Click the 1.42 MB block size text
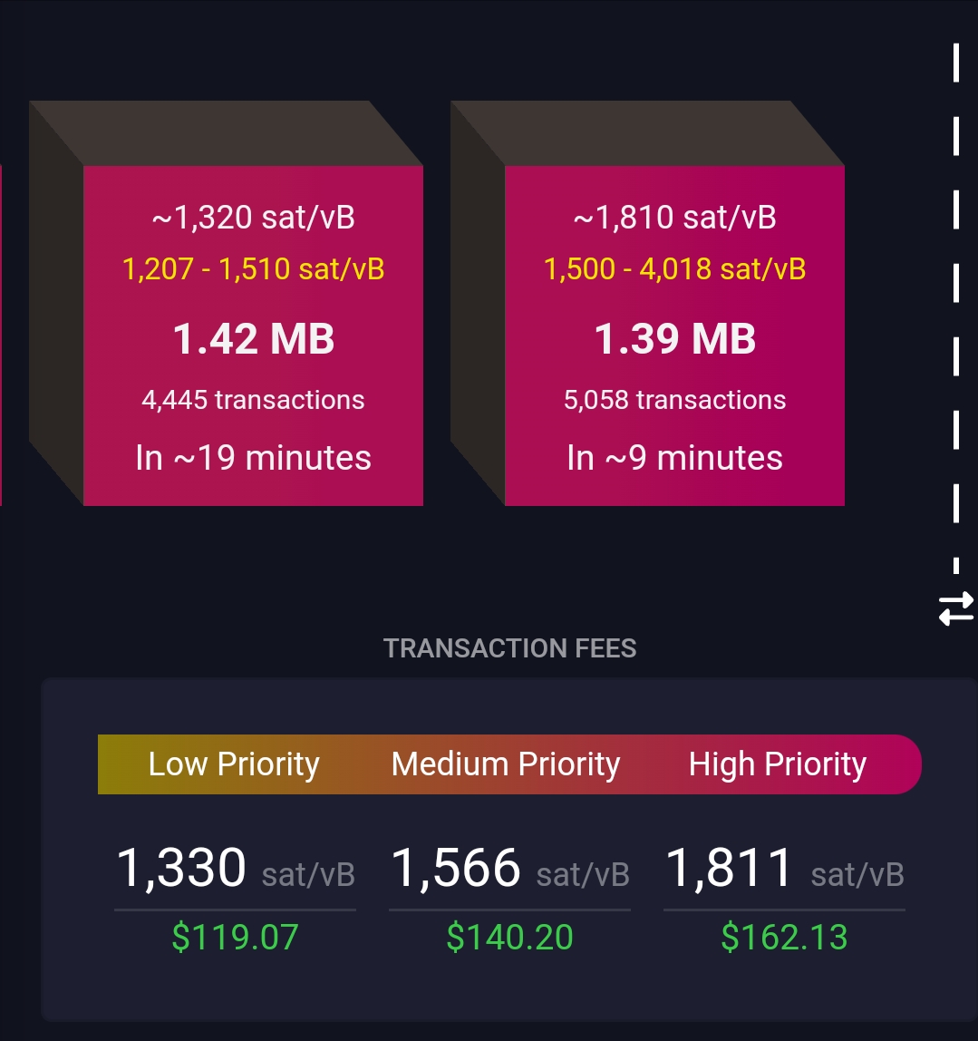Viewport: 978px width, 1041px height. [x=253, y=339]
